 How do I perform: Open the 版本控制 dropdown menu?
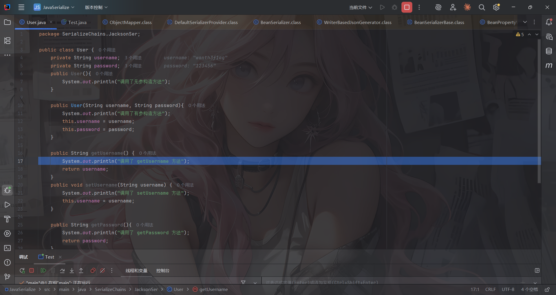point(96,7)
